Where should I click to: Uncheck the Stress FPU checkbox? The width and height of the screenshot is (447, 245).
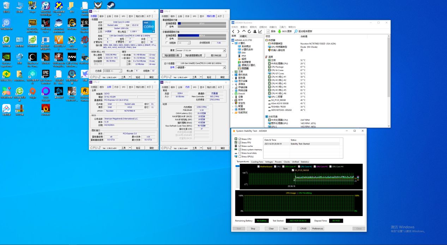(x=240, y=142)
